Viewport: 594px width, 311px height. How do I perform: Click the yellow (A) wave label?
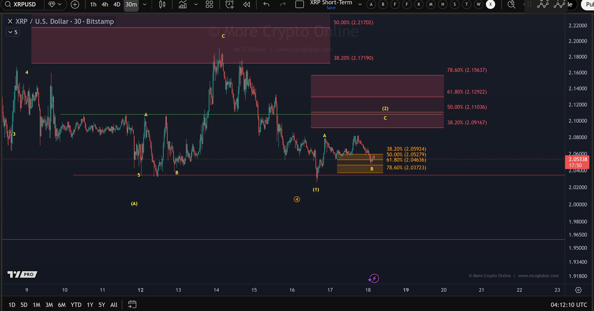(x=134, y=204)
